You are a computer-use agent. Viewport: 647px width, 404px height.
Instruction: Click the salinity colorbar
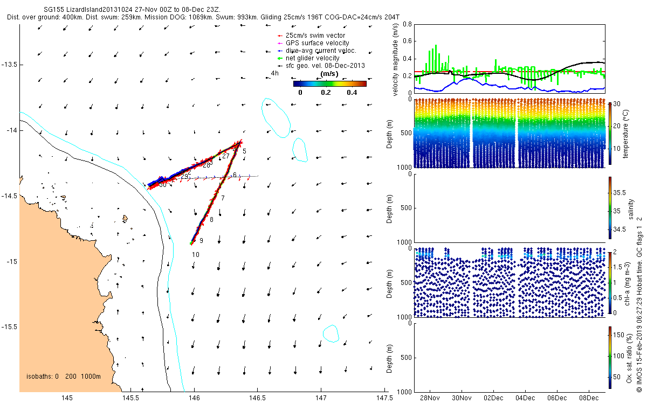610,208
